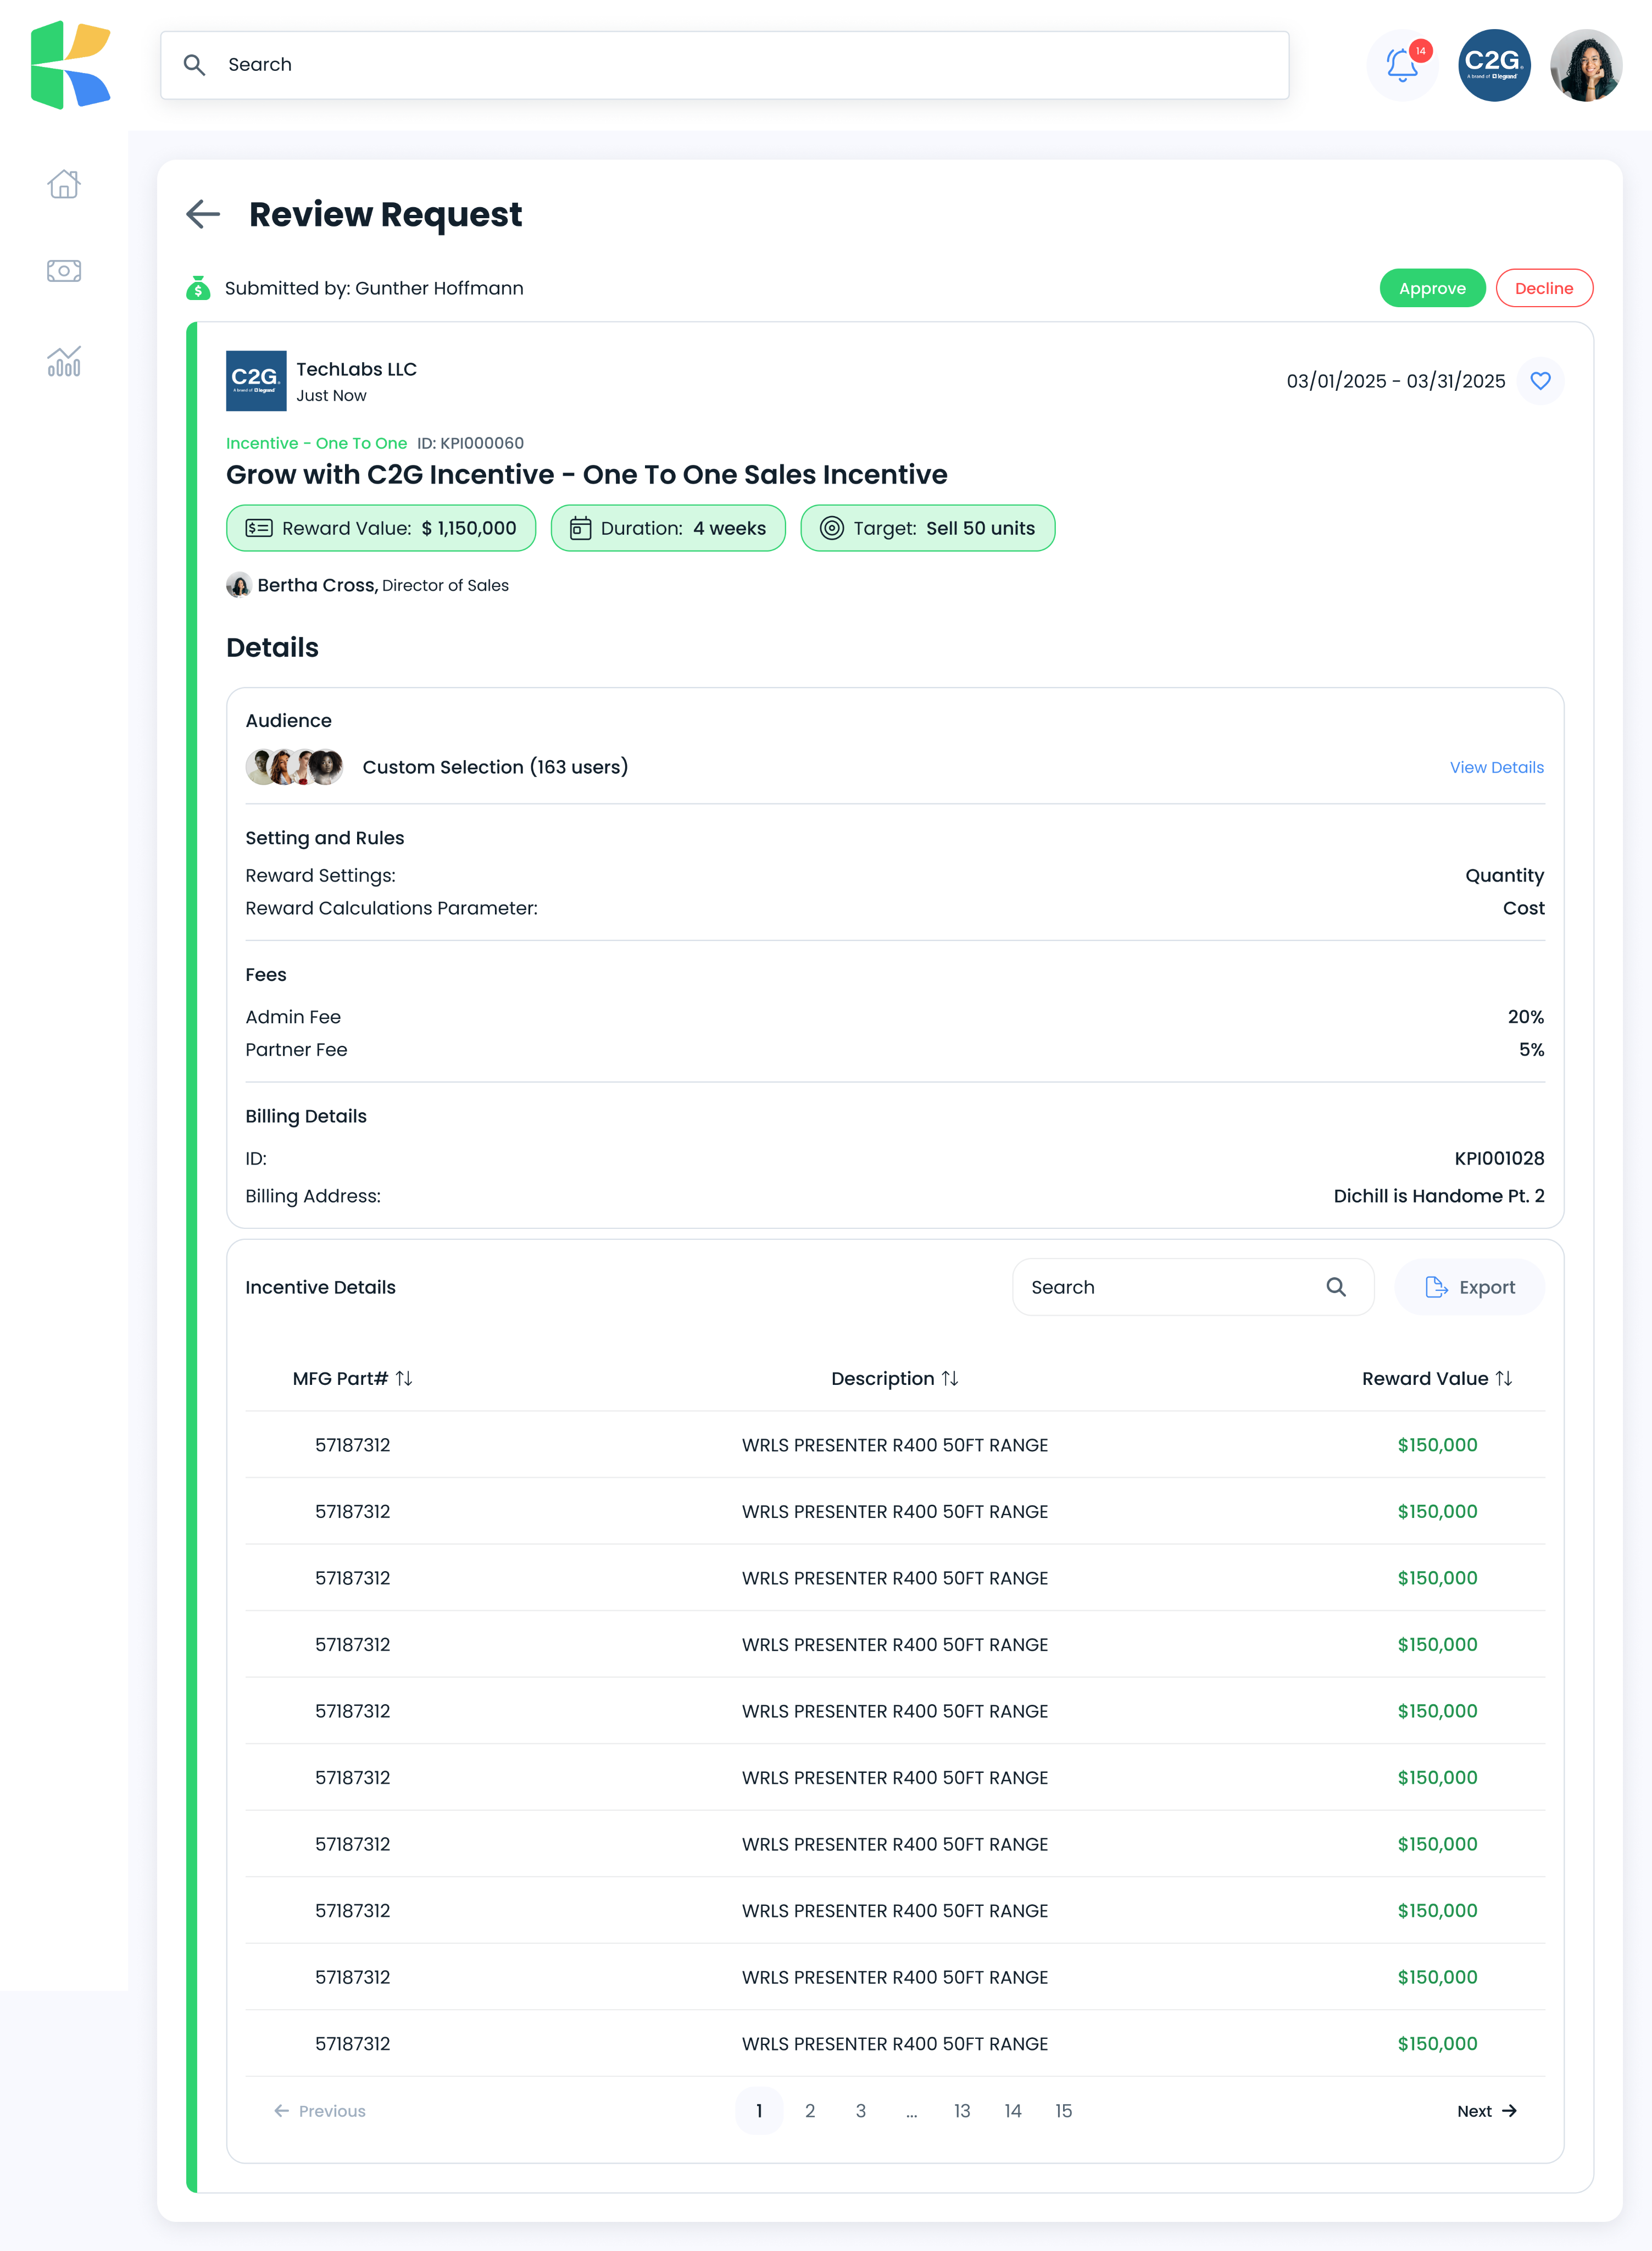The width and height of the screenshot is (1652, 2251).
Task: Click the Target Sell 50 units chip
Action: point(928,528)
